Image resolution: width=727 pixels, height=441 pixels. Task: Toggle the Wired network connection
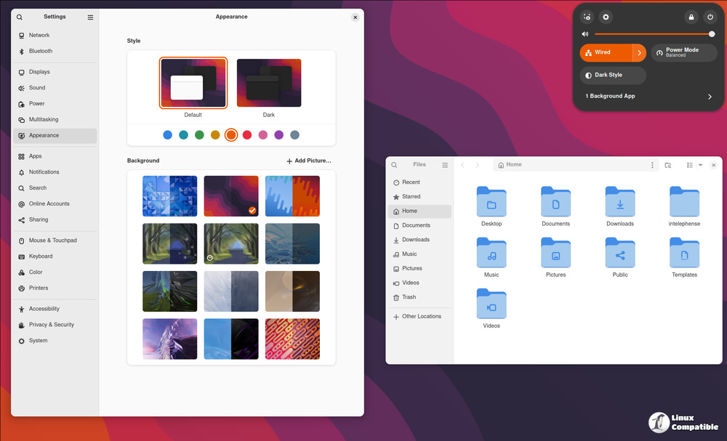point(606,52)
